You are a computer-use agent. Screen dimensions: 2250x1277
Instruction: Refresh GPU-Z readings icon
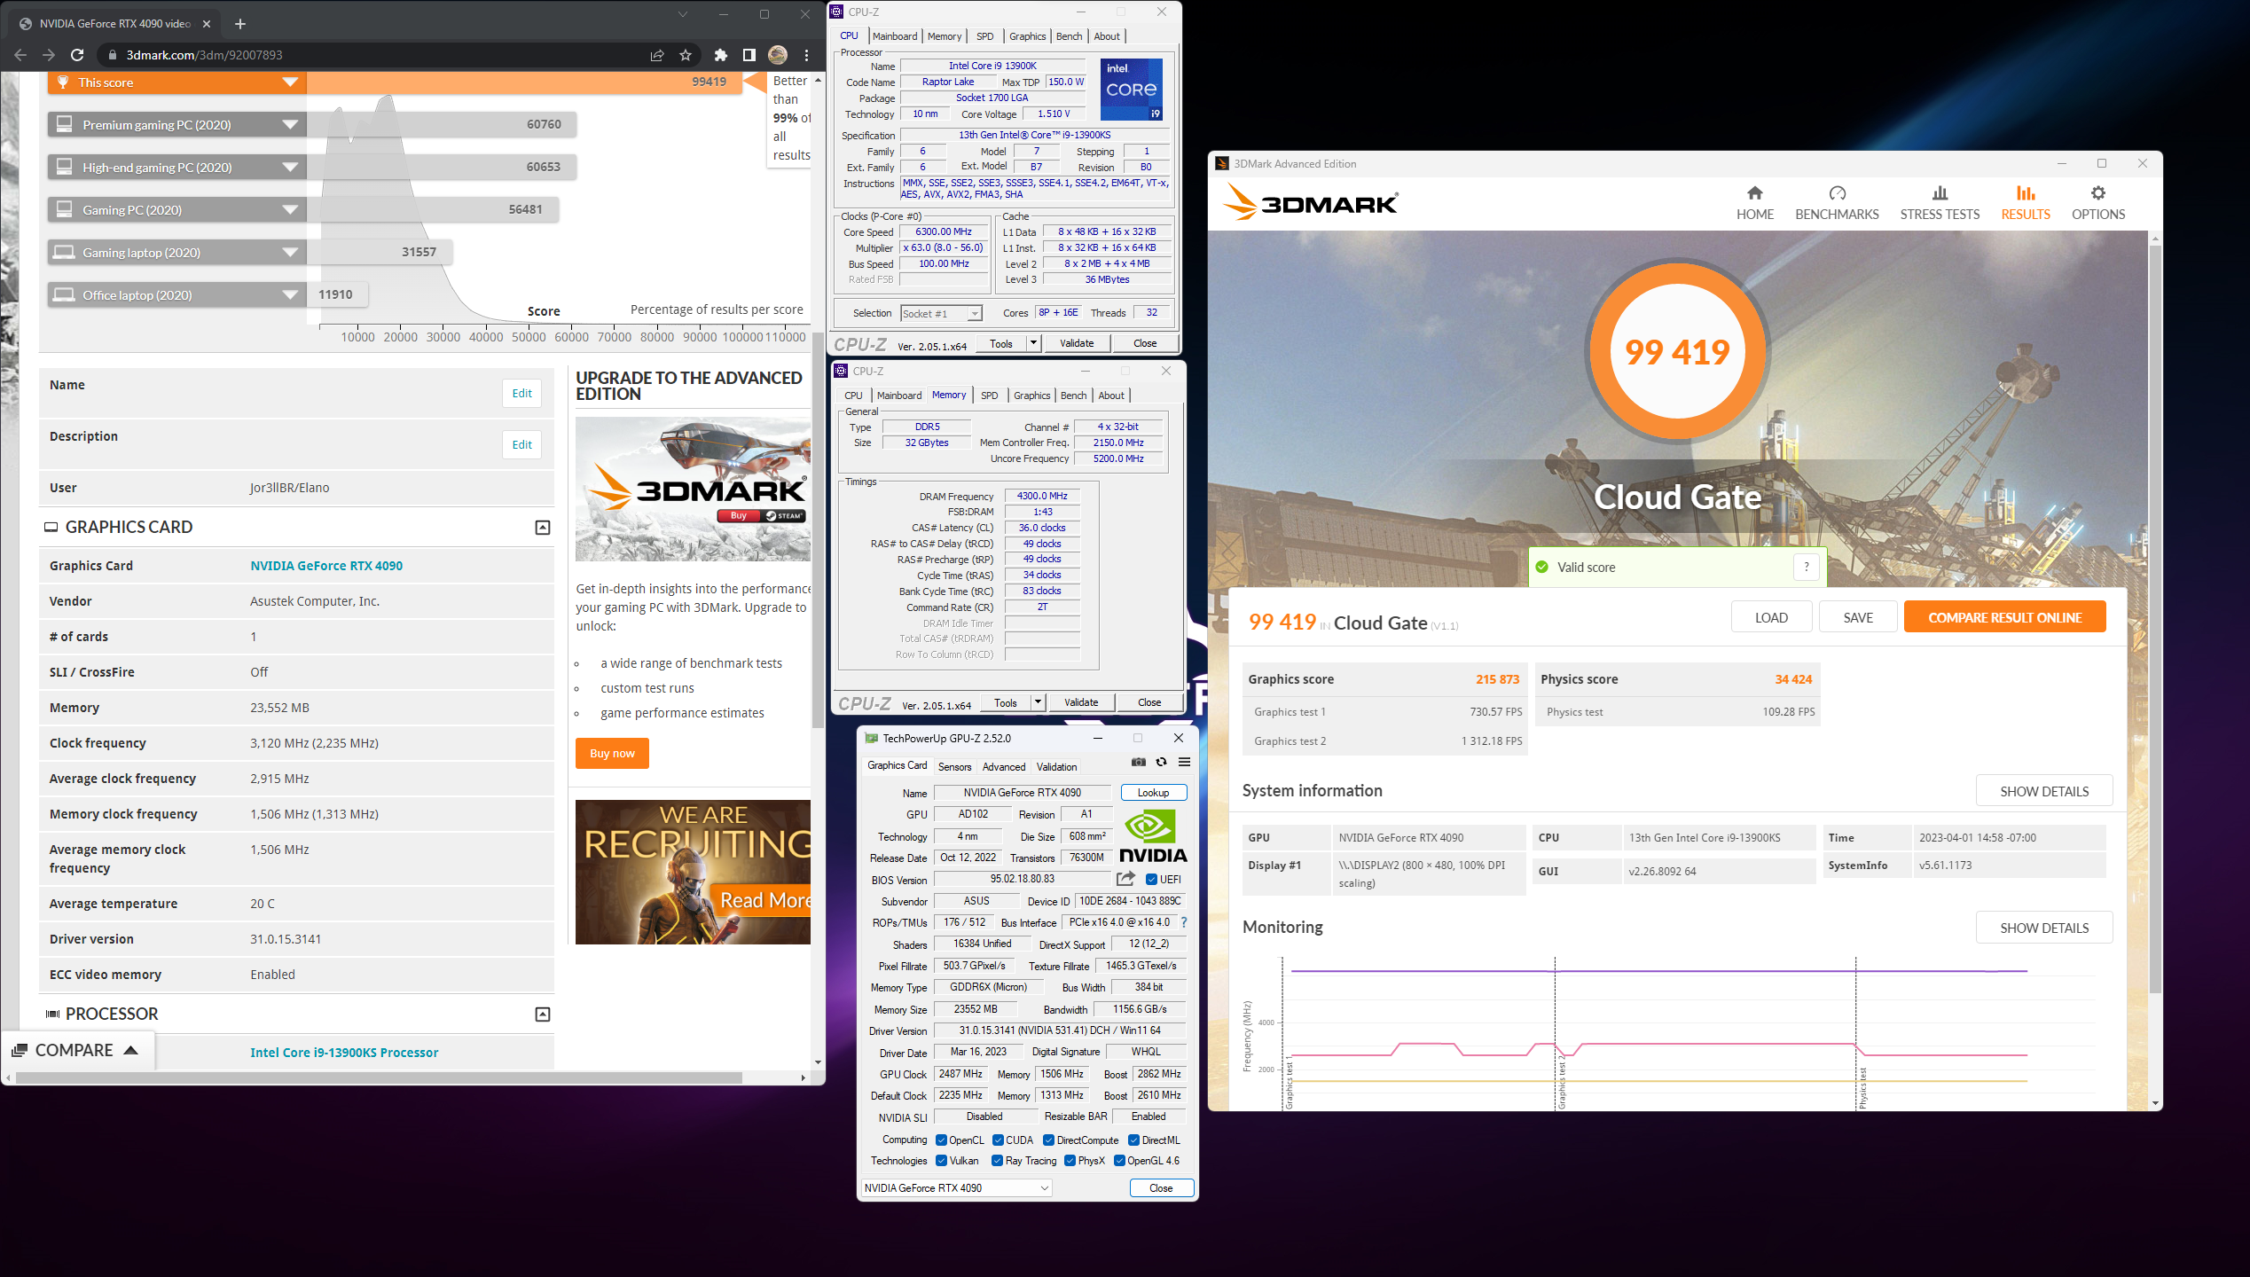pos(1161,762)
